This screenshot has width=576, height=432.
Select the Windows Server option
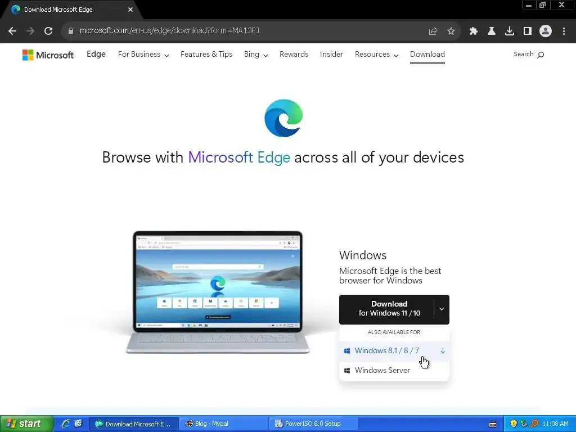click(394, 370)
